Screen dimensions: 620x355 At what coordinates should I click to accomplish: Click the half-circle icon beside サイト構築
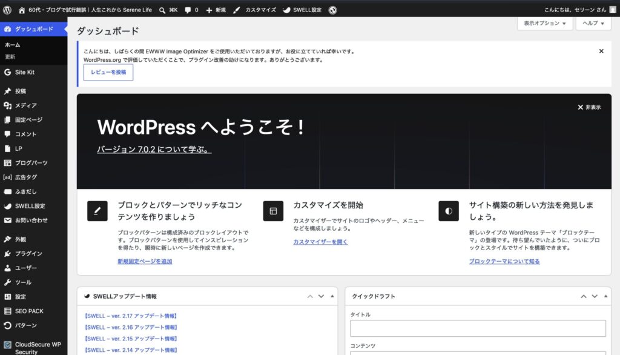(449, 211)
